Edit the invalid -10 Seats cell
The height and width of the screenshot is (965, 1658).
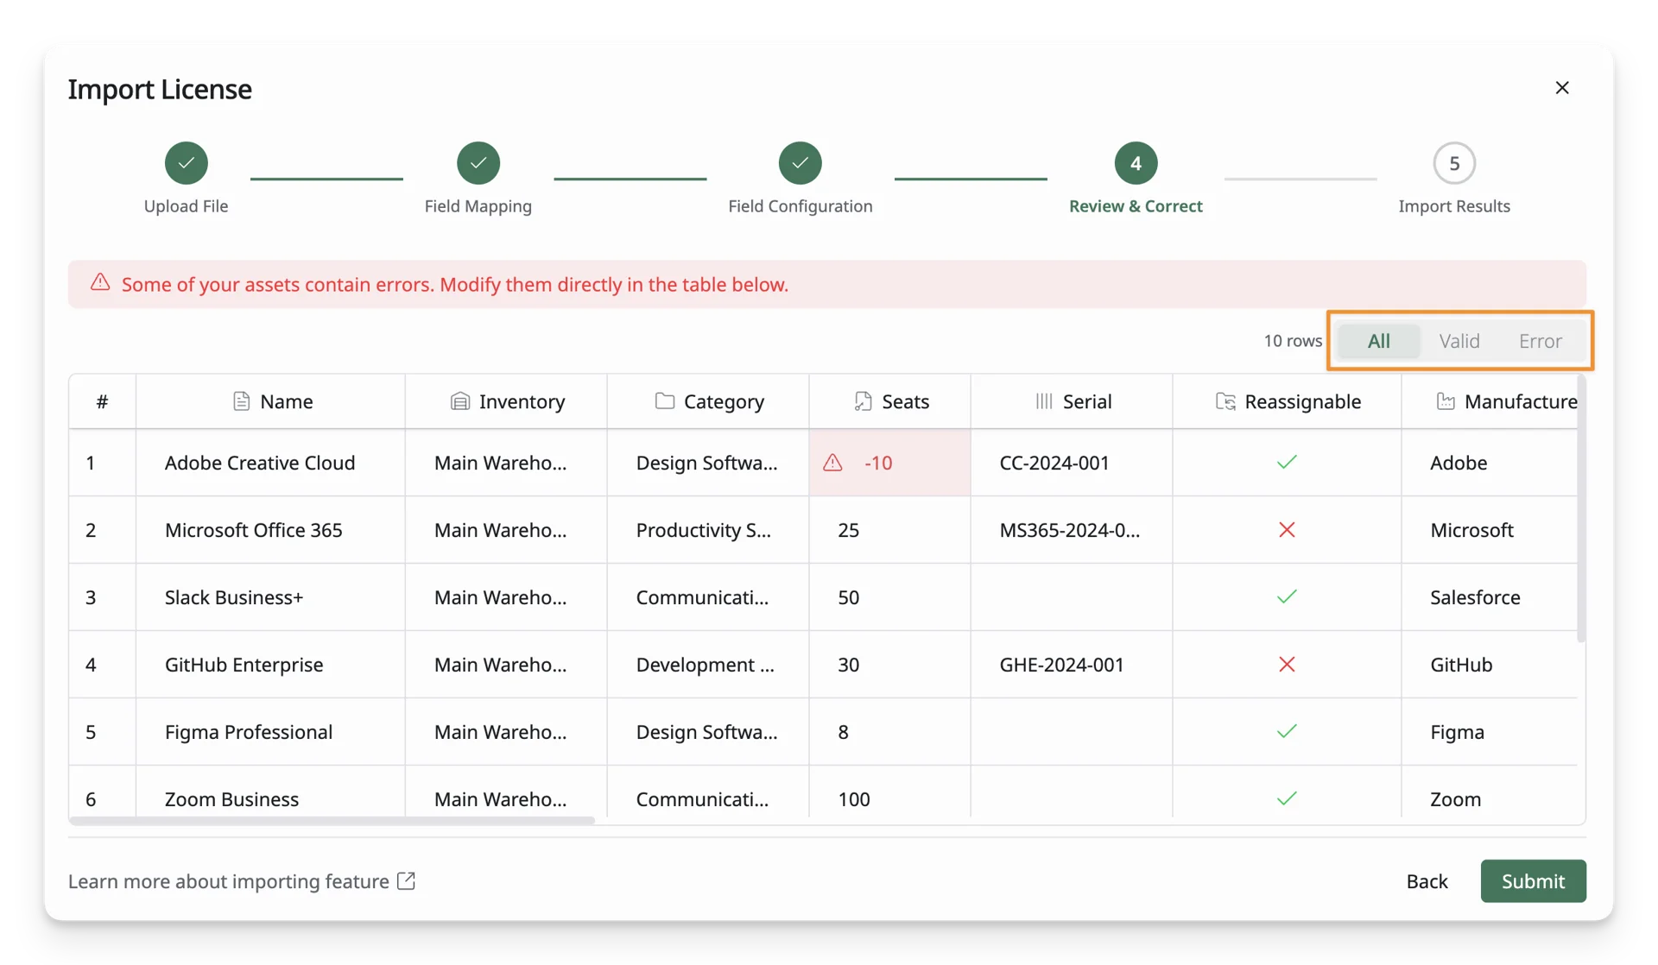pos(889,463)
